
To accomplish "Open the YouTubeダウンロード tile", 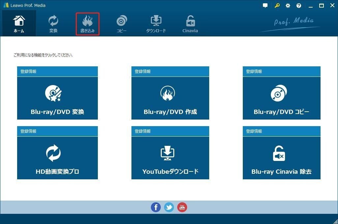I will tap(170, 158).
